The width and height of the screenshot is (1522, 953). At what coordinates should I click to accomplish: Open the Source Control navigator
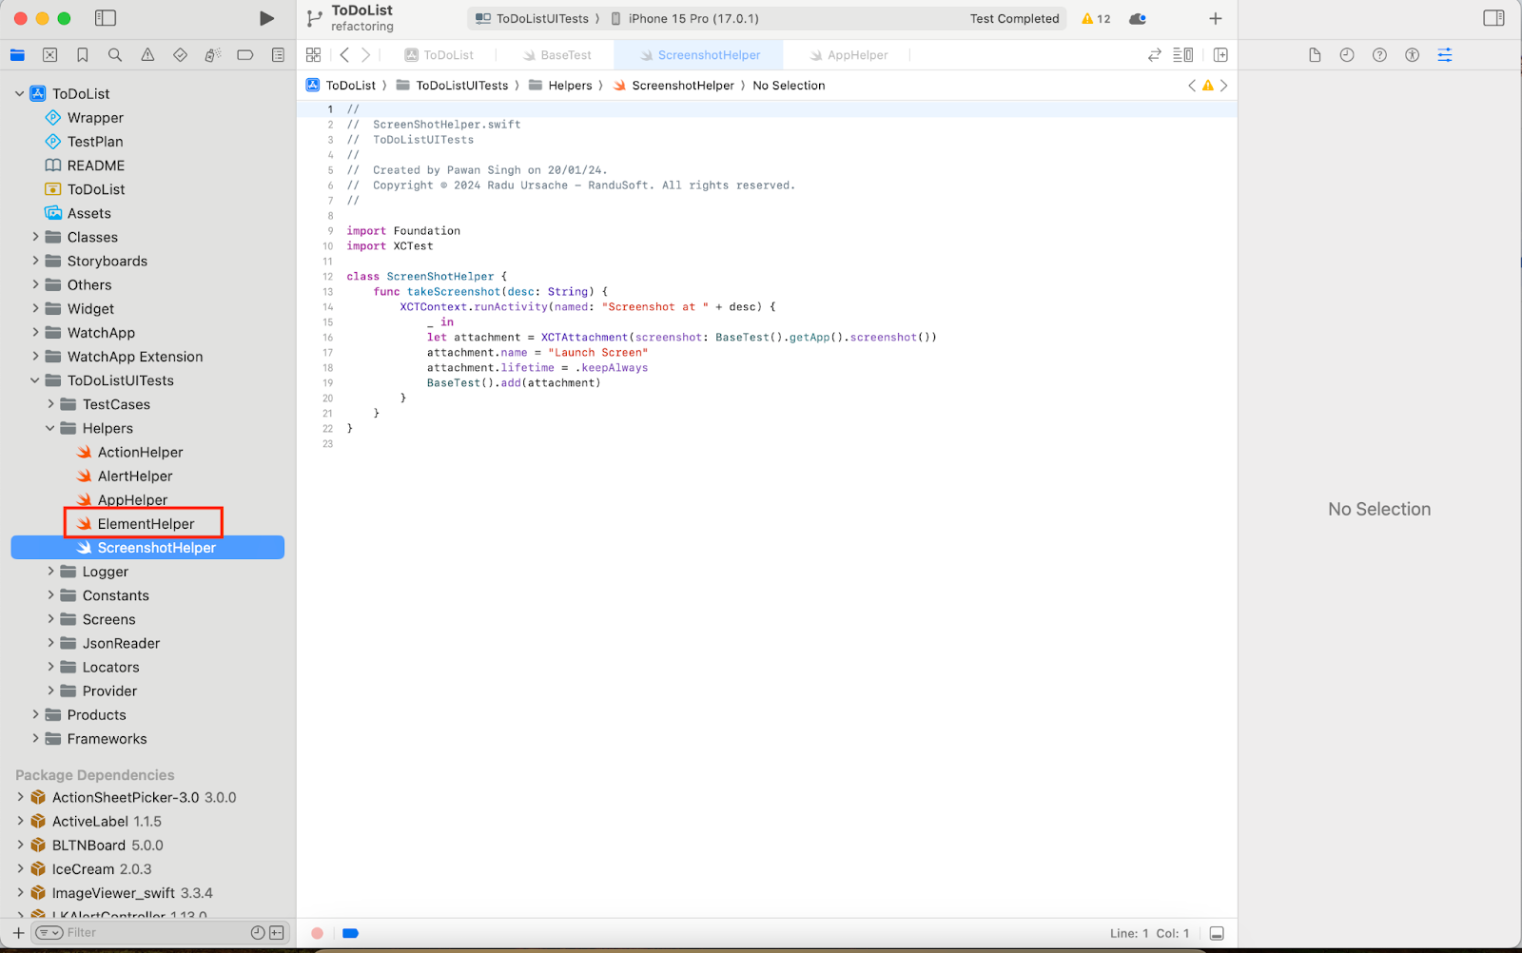pyautogui.click(x=50, y=55)
